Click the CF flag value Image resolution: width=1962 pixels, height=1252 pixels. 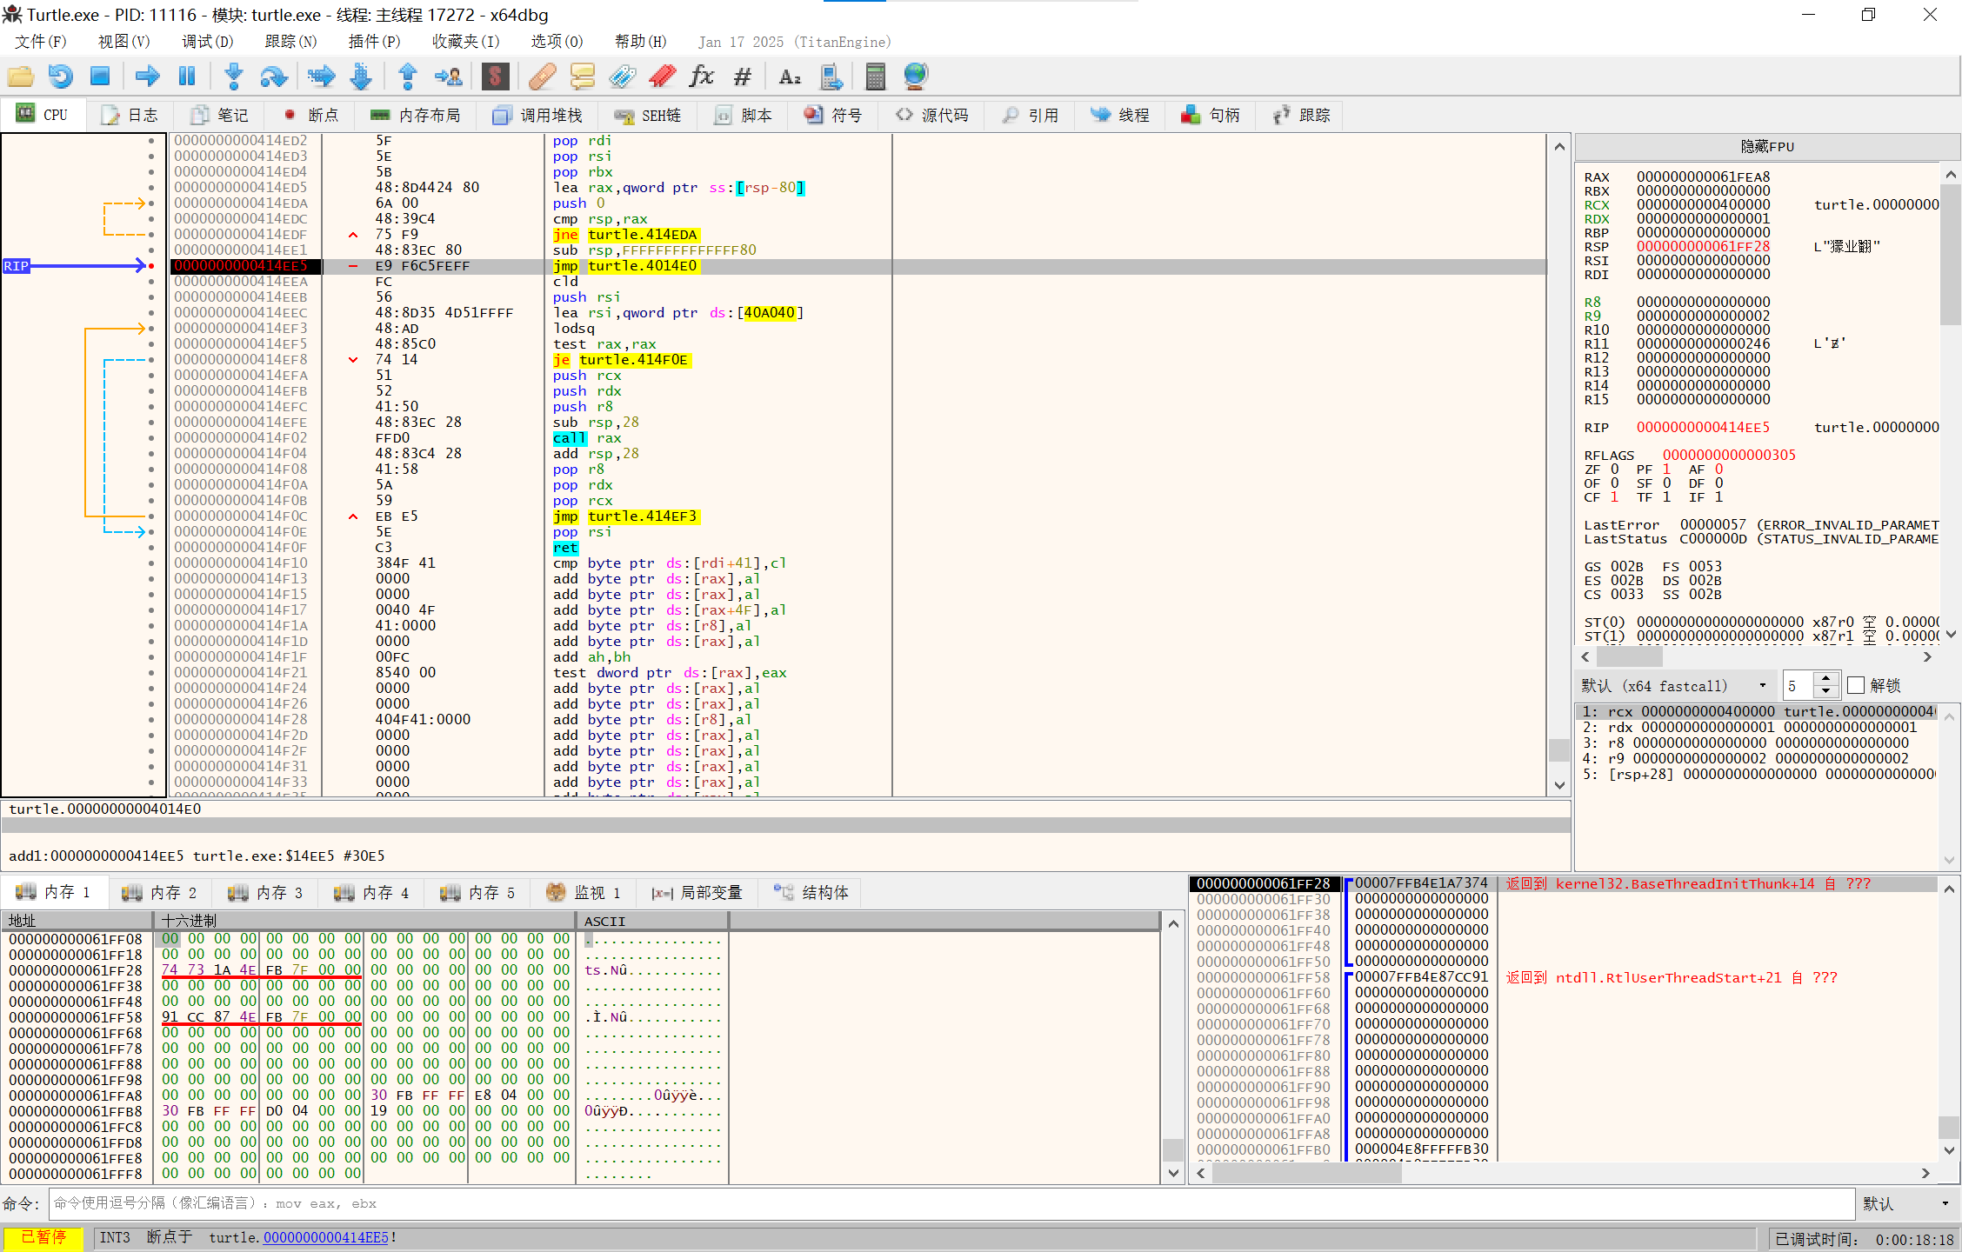tap(1615, 497)
